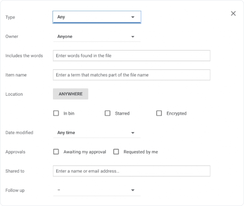Viewport: 244px width, 206px height.
Task: Click into the Item name field
Action: pos(132,75)
